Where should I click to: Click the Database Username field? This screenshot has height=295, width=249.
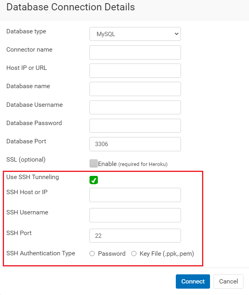(135, 107)
